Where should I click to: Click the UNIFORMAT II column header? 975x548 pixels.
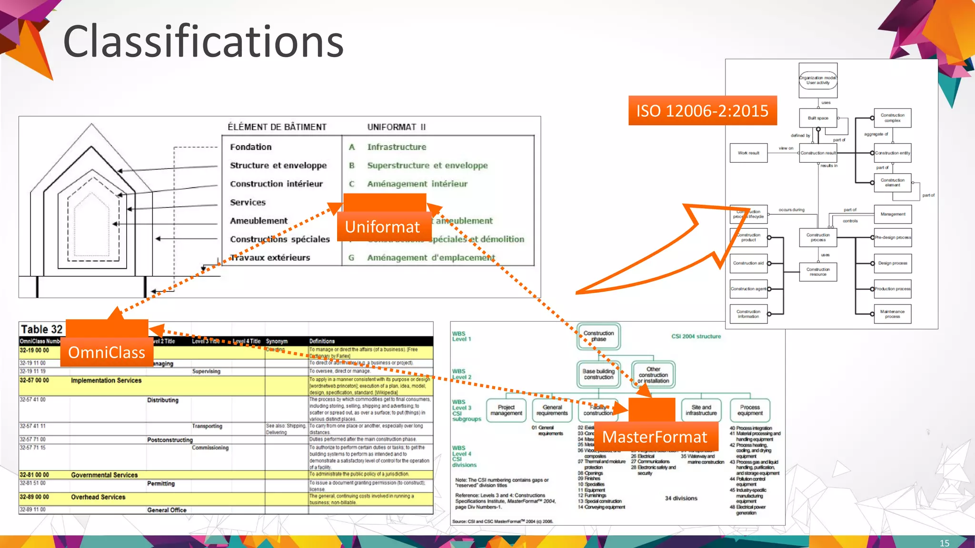pyautogui.click(x=396, y=127)
